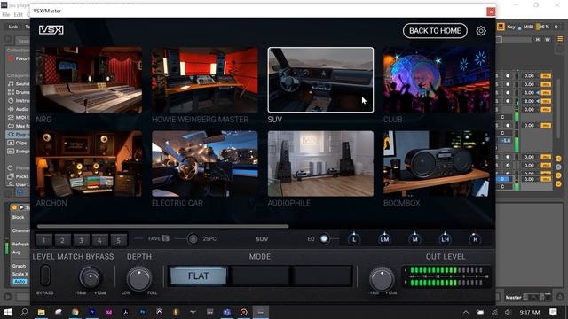Toggle the BYPASS switch
Viewport: 568px width, 319px height.
click(45, 276)
